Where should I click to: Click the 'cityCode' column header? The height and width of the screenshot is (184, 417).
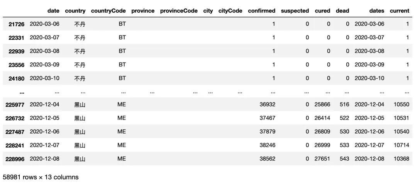[230, 11]
